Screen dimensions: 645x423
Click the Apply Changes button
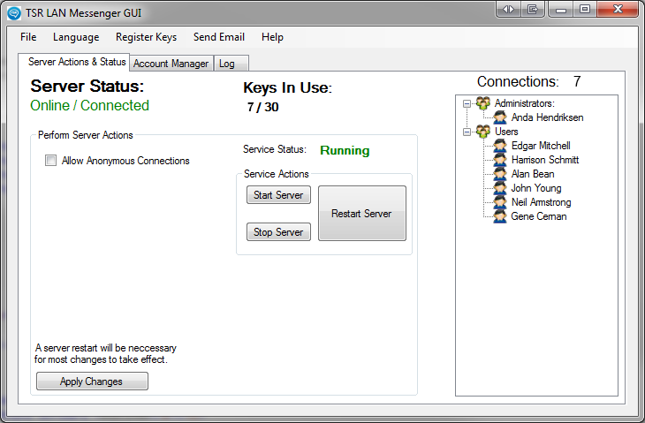pyautogui.click(x=92, y=381)
